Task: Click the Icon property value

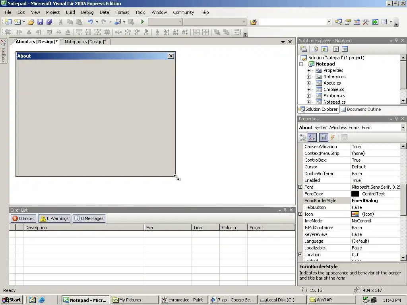Action: (x=375, y=214)
